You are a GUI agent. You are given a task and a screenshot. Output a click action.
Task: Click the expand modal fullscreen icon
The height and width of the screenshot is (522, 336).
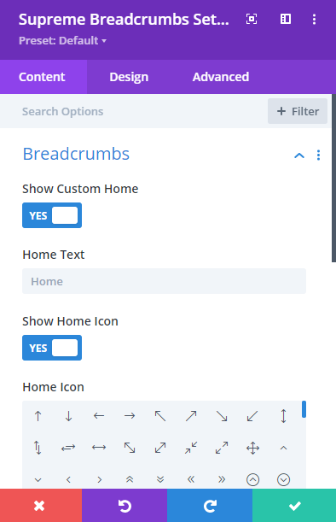(x=252, y=19)
